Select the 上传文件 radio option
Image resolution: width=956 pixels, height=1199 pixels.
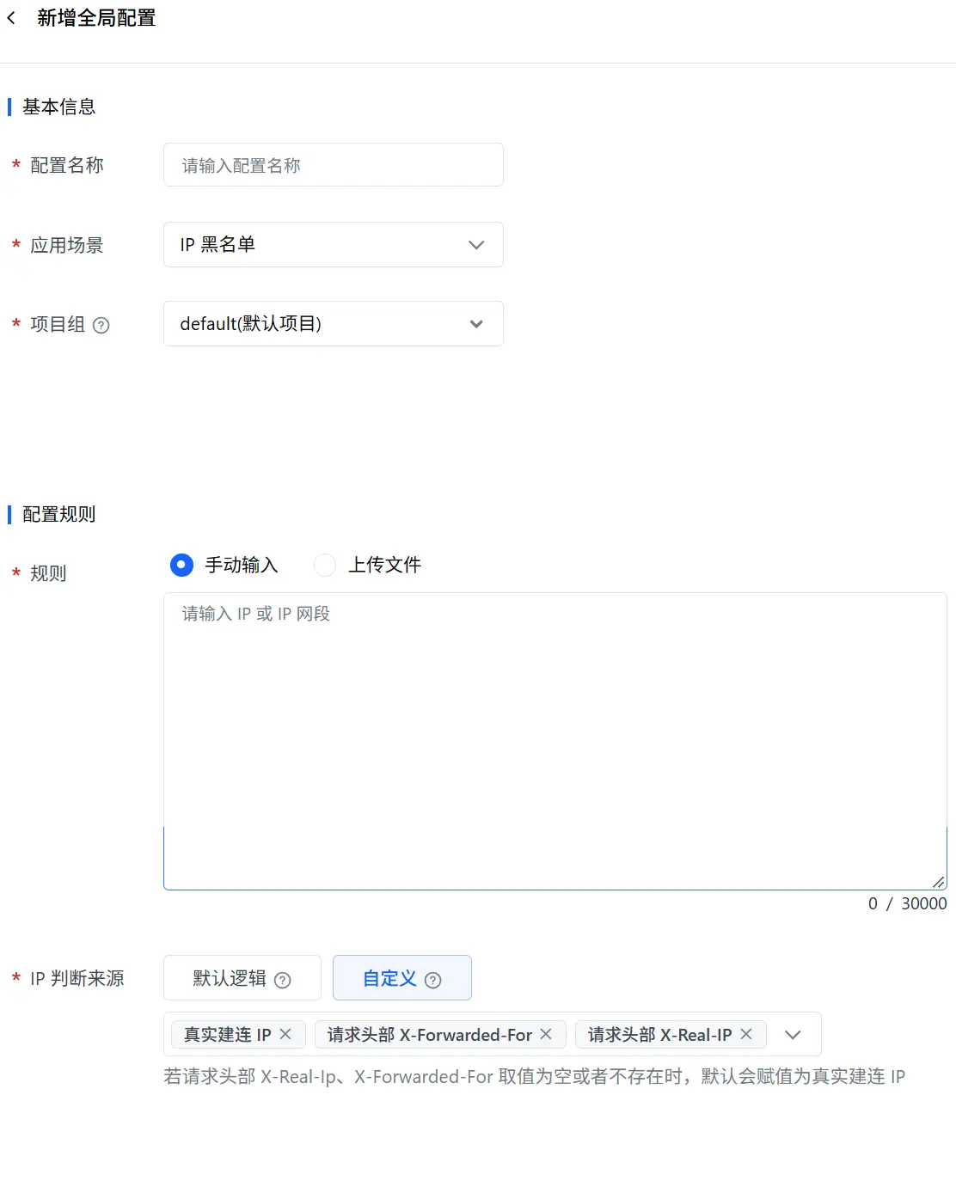[x=325, y=565]
